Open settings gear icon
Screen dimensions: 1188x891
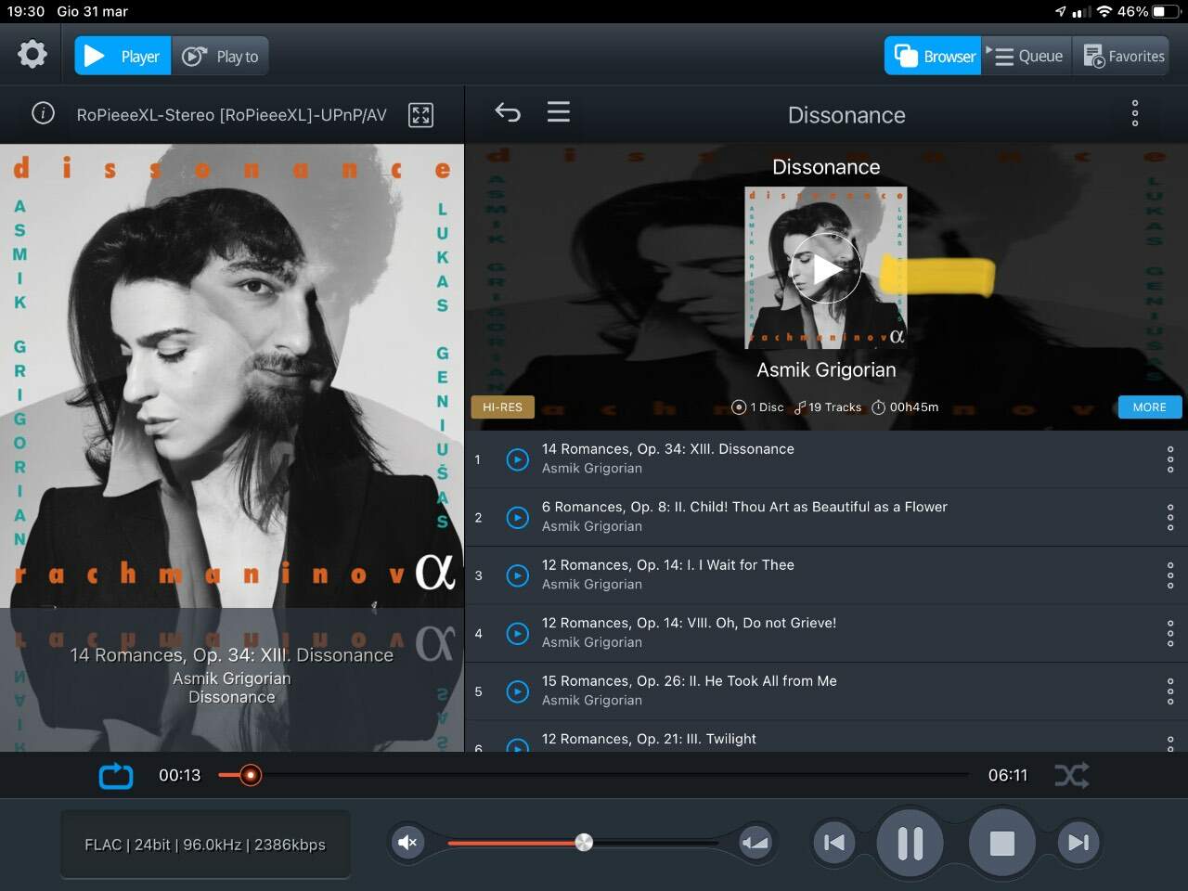(32, 54)
